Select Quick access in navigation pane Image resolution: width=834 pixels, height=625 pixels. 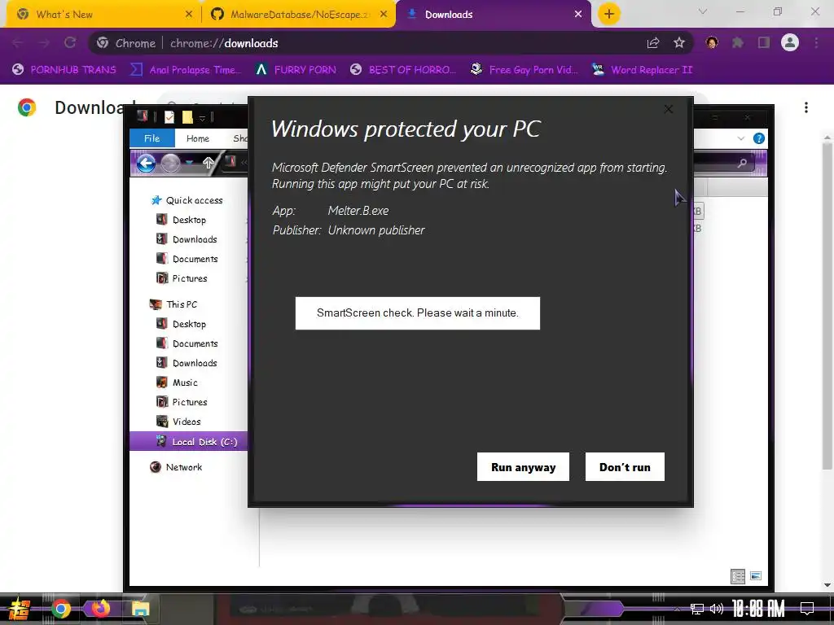187,200
